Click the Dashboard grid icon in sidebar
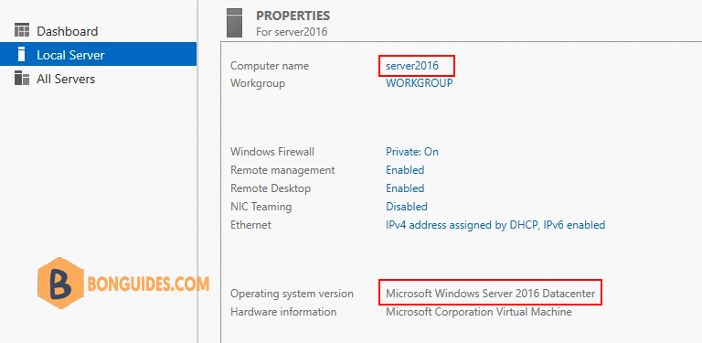Image resolution: width=702 pixels, height=343 pixels. tap(22, 31)
